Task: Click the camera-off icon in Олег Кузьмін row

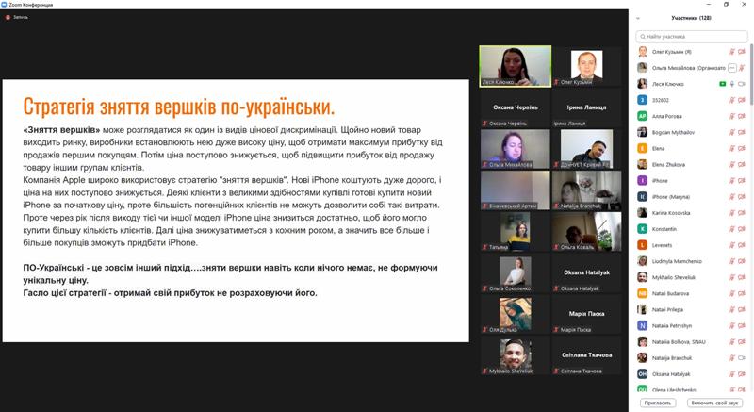Action: [x=742, y=52]
